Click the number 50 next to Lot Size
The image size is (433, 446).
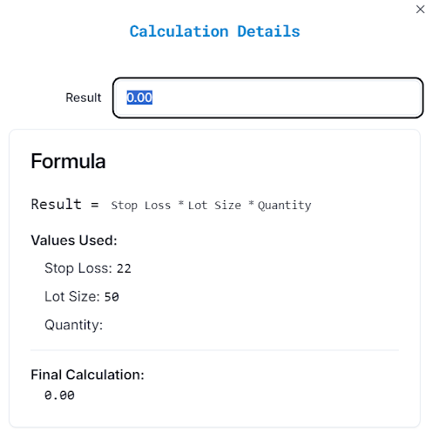pyautogui.click(x=112, y=297)
